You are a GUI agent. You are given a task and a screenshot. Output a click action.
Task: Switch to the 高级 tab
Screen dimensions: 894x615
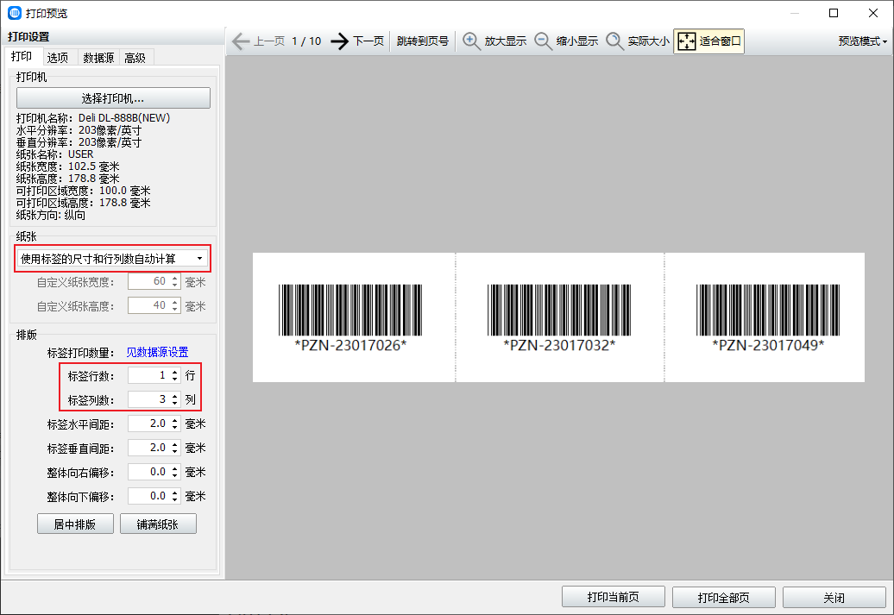135,58
